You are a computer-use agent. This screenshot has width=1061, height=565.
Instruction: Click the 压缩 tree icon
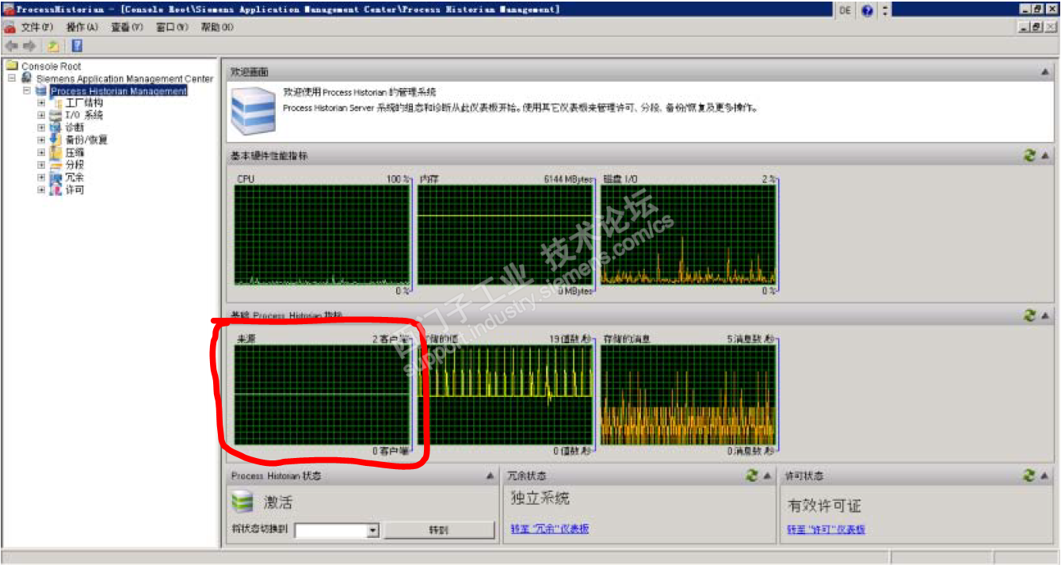pyautogui.click(x=55, y=152)
